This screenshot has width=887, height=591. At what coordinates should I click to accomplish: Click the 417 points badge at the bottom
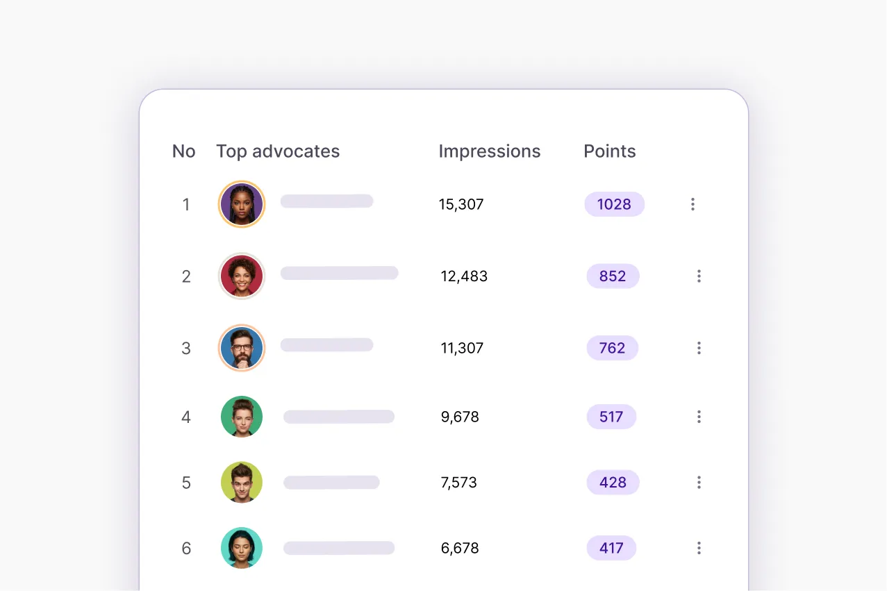pyautogui.click(x=611, y=548)
